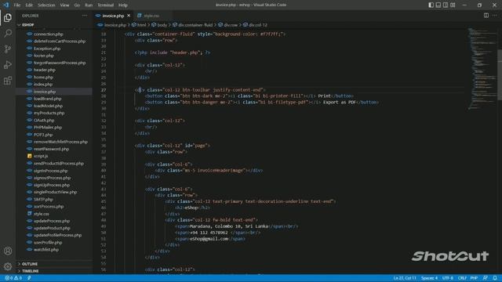Open the Help menu
Viewport: 502px width, 282px height.
coord(122,5)
